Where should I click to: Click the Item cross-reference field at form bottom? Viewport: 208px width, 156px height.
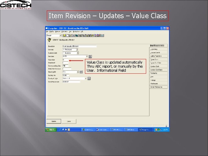[x=71, y=82]
